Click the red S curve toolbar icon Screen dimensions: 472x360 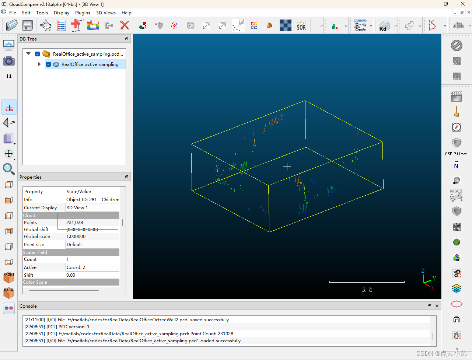click(432, 25)
